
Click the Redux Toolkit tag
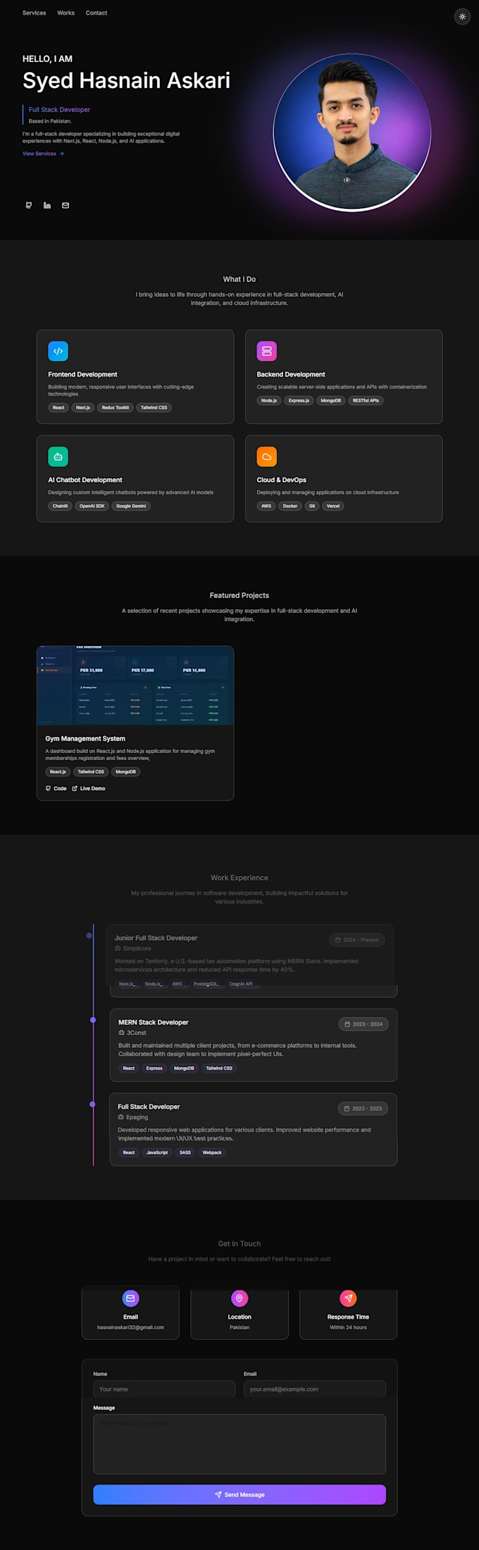[x=116, y=408]
